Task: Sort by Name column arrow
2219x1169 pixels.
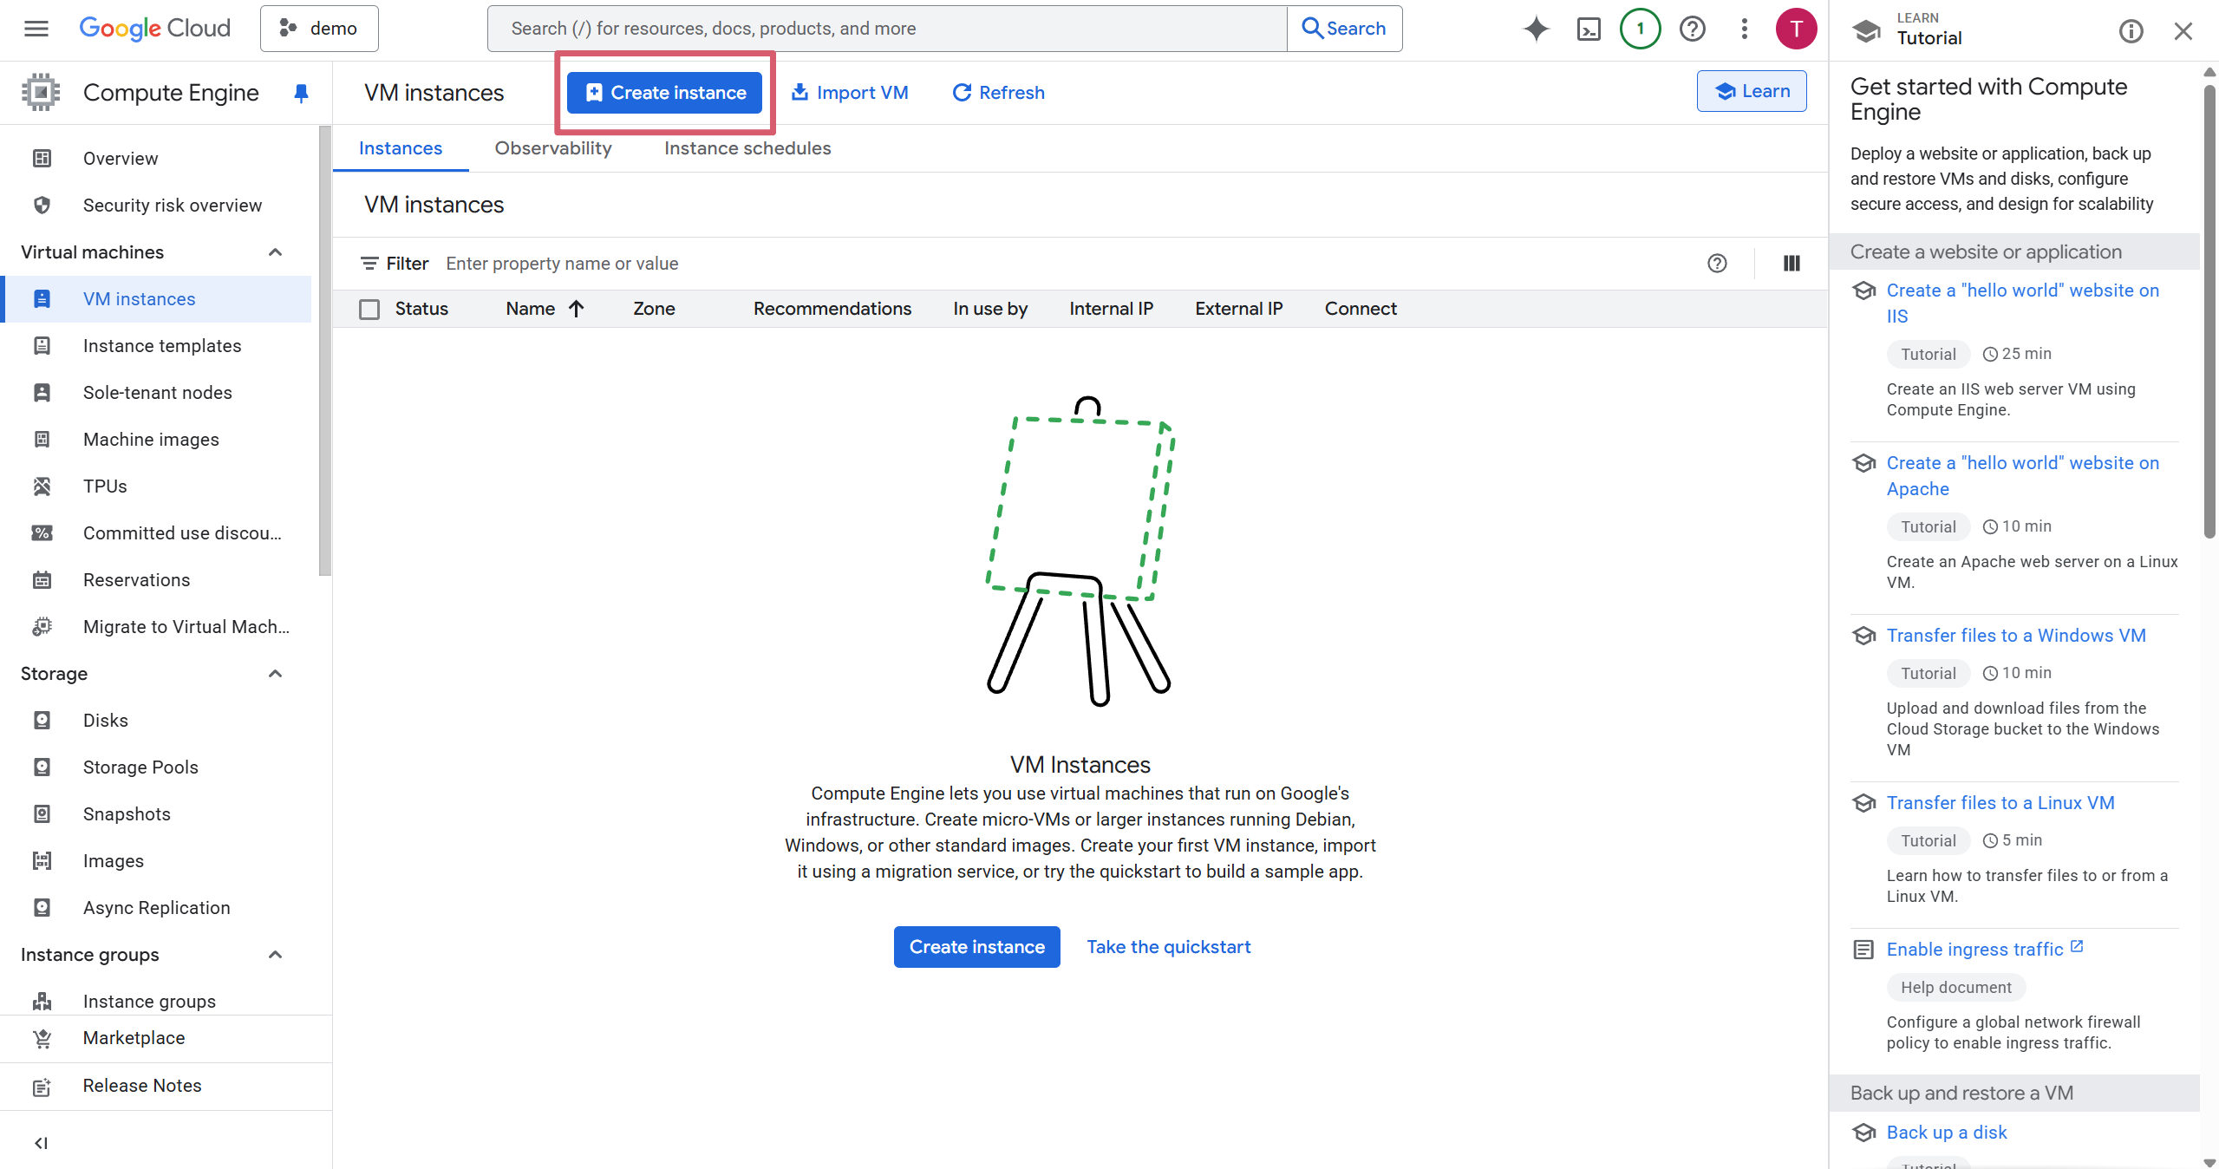Action: [576, 309]
